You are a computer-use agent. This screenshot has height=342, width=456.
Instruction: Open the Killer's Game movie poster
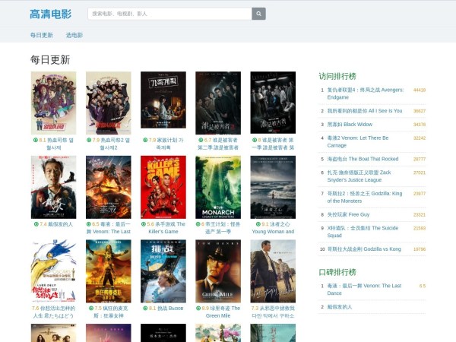(x=163, y=187)
